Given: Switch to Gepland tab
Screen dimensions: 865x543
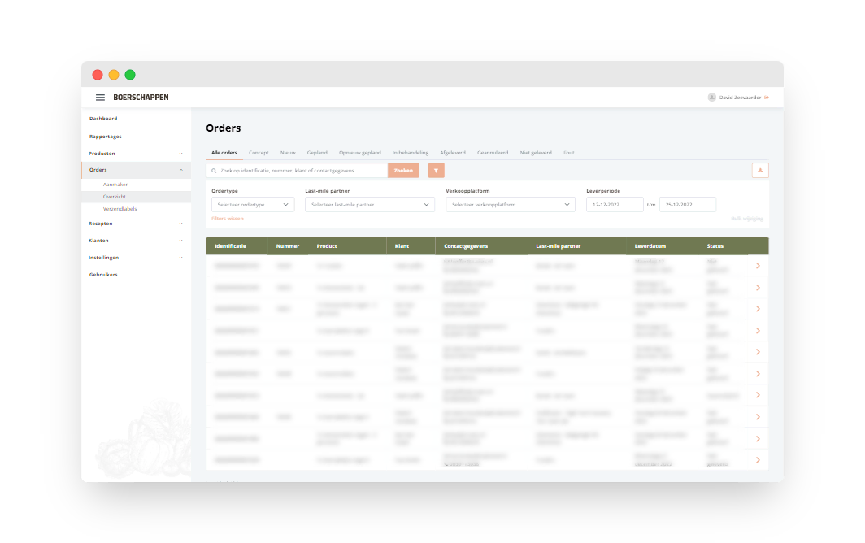Looking at the screenshot, I should pos(317,153).
